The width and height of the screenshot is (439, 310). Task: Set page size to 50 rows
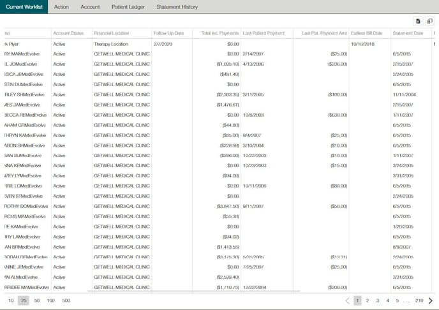37,300
